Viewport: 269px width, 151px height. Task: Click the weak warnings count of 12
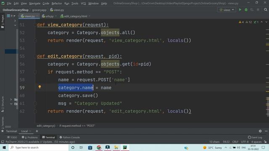[x=248, y=22]
